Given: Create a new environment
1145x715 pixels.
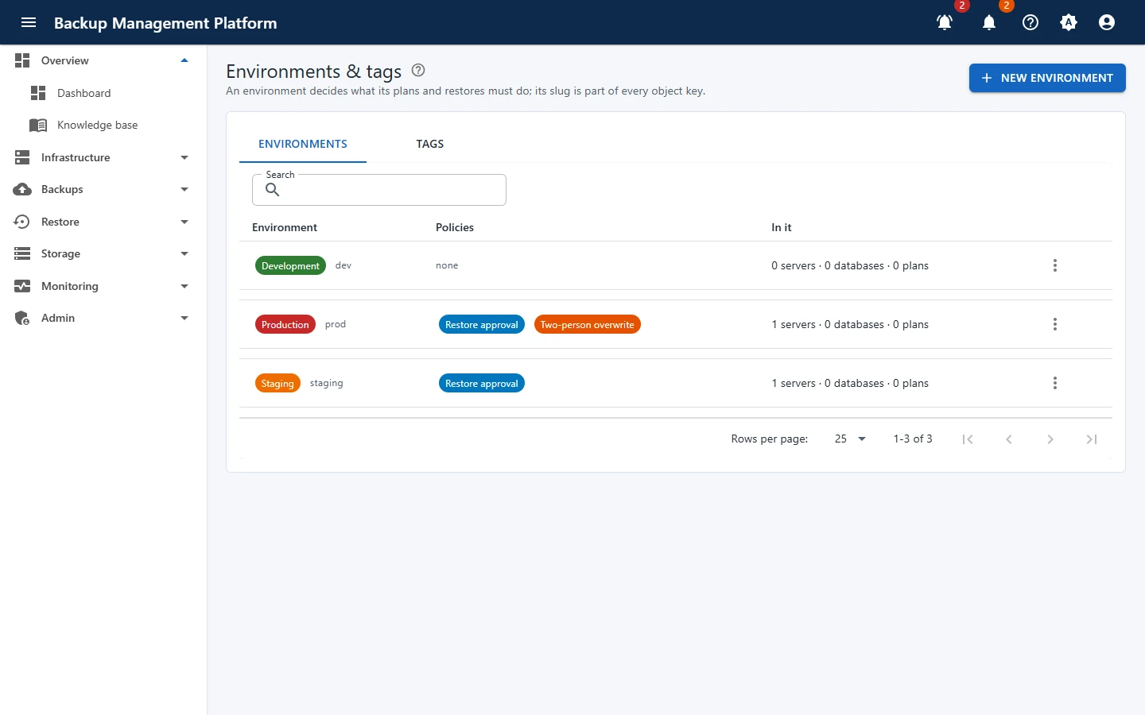Looking at the screenshot, I should 1047,78.
